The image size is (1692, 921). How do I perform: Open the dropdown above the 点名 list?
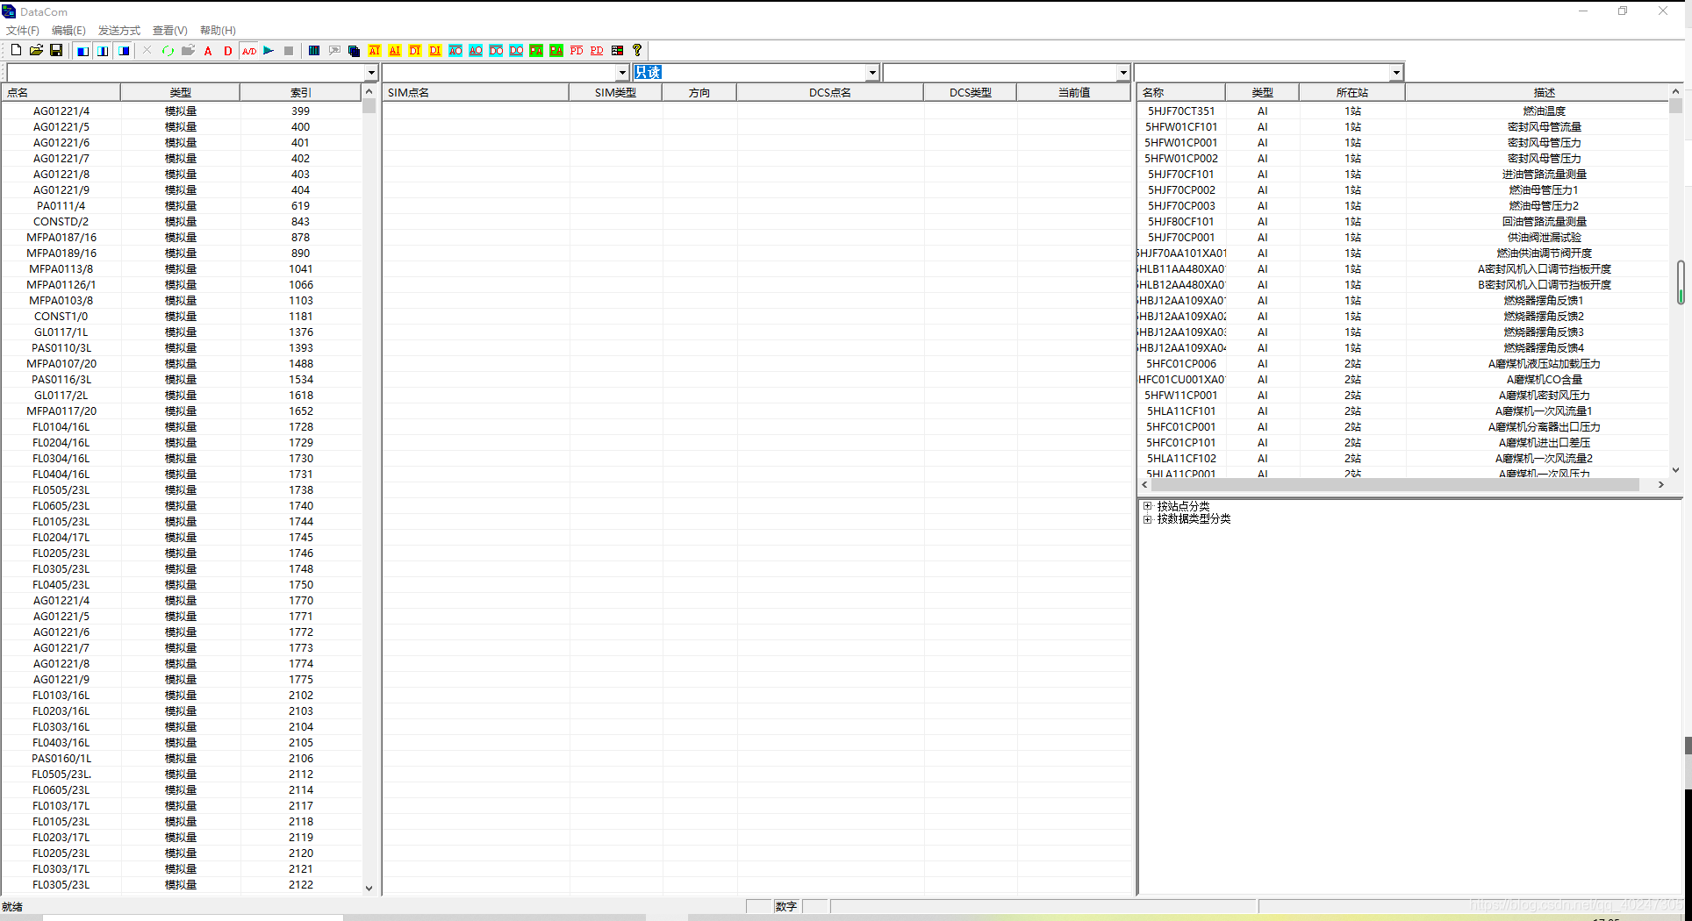(371, 73)
